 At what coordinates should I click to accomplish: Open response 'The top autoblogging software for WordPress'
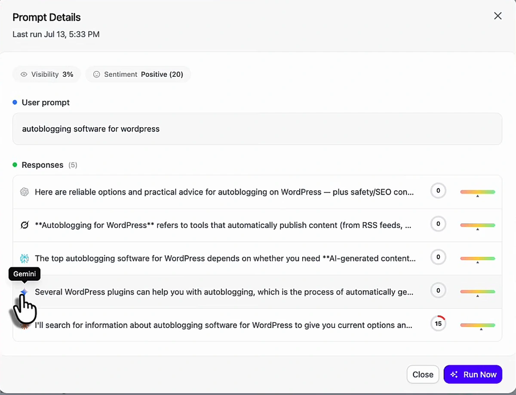(x=257, y=258)
